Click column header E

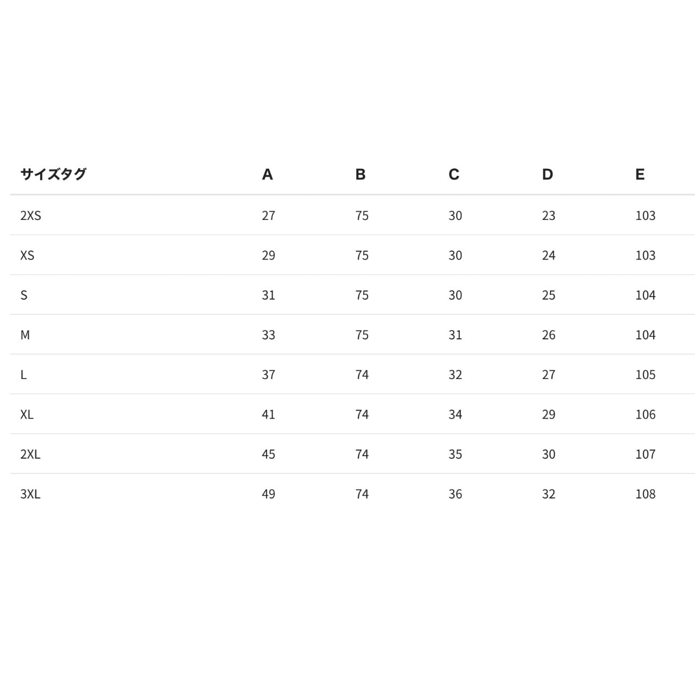tap(640, 174)
